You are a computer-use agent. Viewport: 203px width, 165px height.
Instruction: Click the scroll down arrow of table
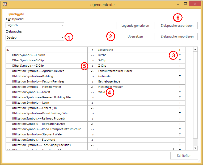click(x=195, y=148)
